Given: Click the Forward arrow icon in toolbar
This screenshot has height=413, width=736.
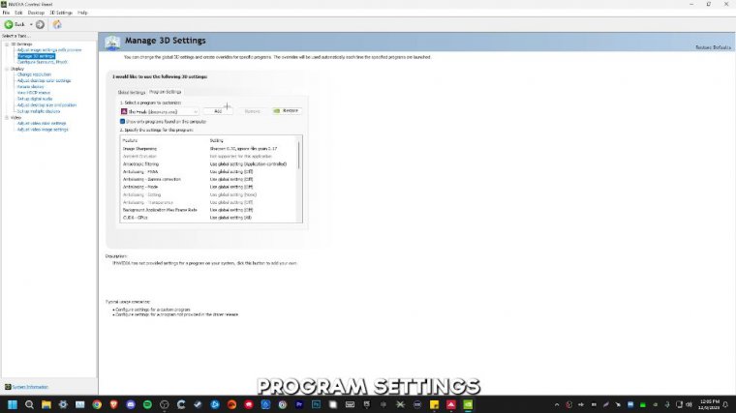Looking at the screenshot, I should (40, 24).
